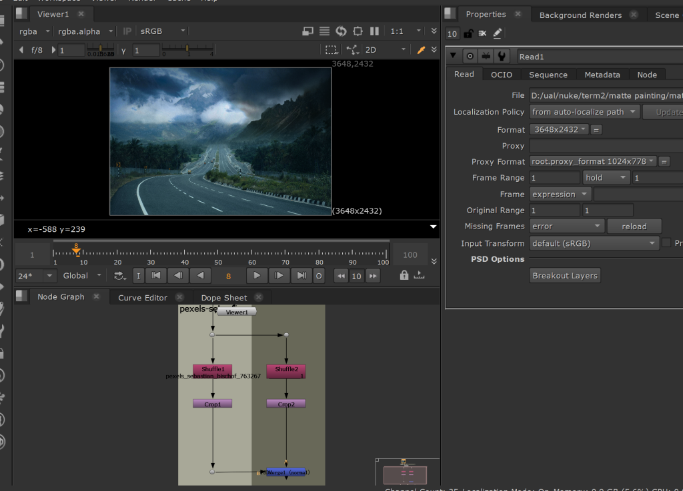Click the gamma value input field

point(145,51)
